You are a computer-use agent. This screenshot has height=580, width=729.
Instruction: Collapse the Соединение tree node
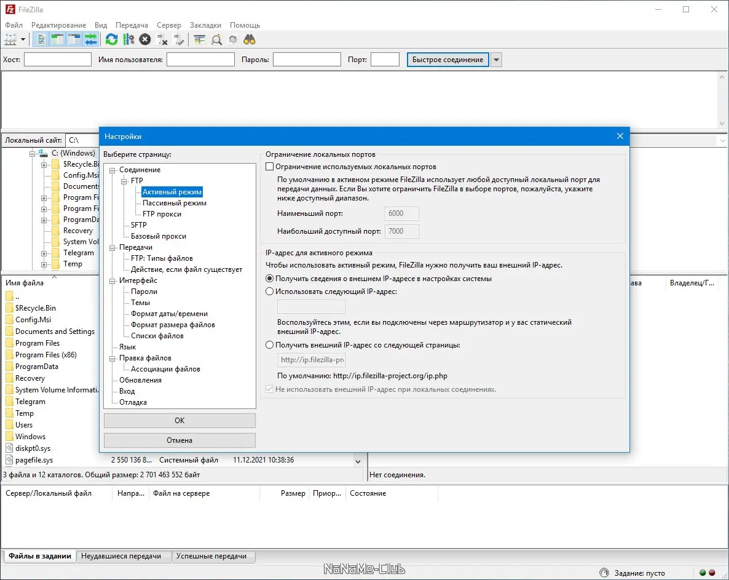click(112, 170)
